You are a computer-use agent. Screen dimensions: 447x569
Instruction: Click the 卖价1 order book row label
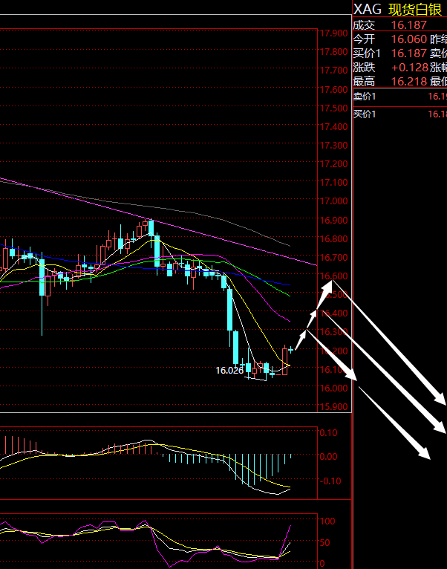click(365, 97)
